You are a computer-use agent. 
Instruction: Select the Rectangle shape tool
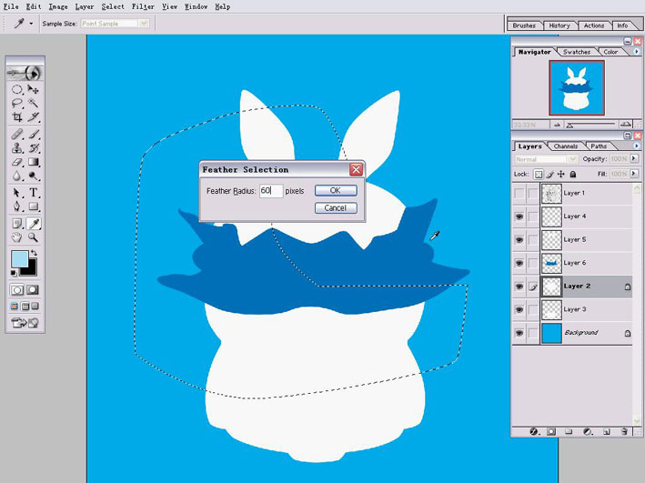tap(33, 206)
